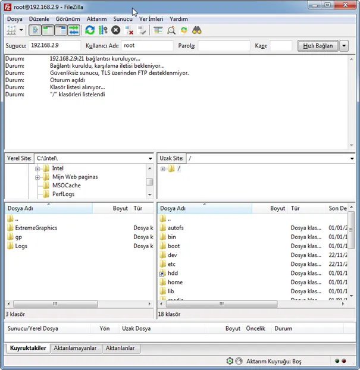Image resolution: width=360 pixels, height=370 pixels.
Task: Open the Düzenle menu
Action: (x=39, y=19)
